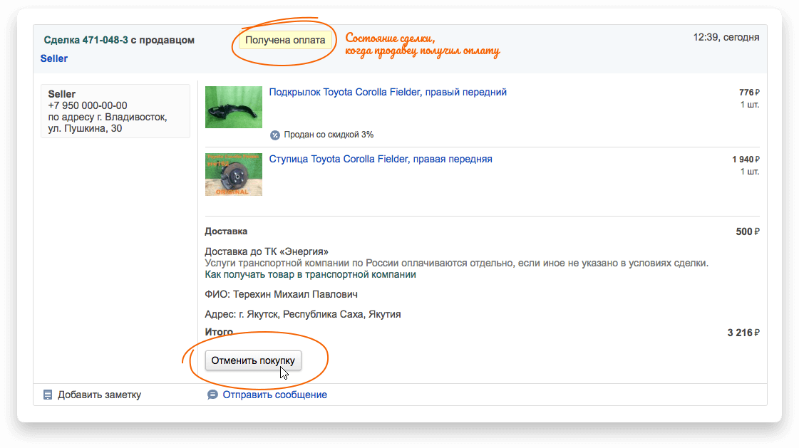Click the Отправить сообщение link

[x=274, y=395]
